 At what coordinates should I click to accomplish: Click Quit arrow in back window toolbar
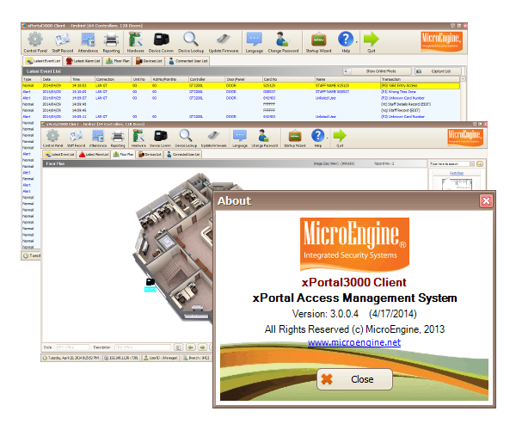(372, 42)
